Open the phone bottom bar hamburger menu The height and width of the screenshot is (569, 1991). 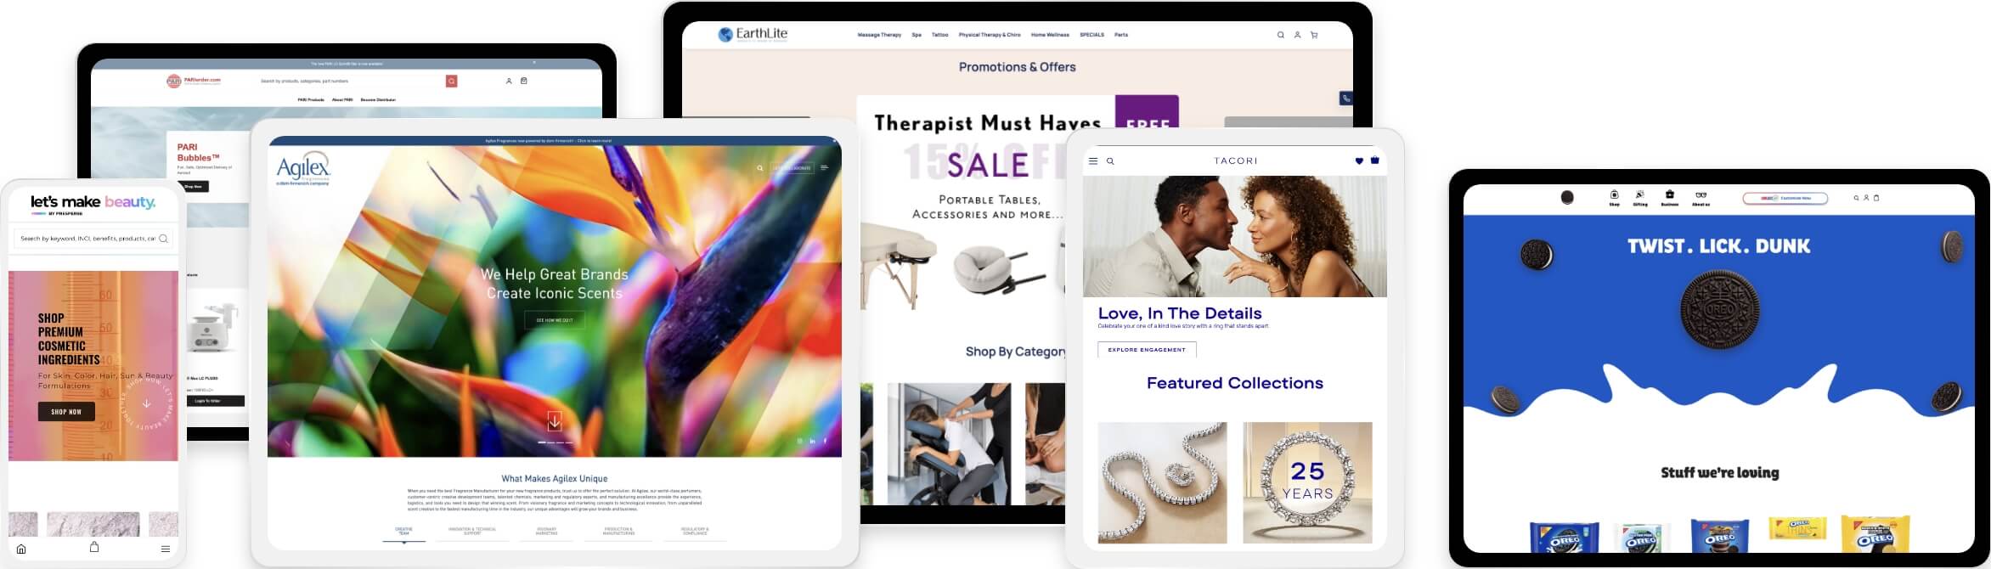[x=166, y=549]
